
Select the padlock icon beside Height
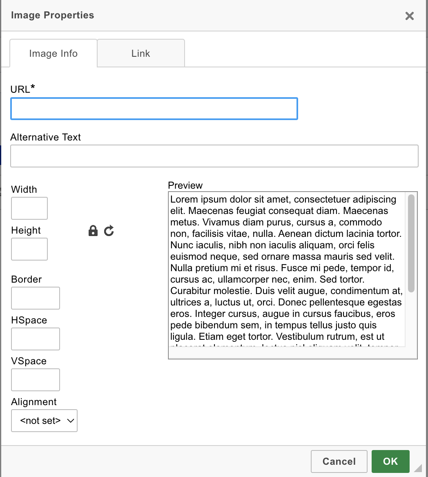click(x=93, y=231)
